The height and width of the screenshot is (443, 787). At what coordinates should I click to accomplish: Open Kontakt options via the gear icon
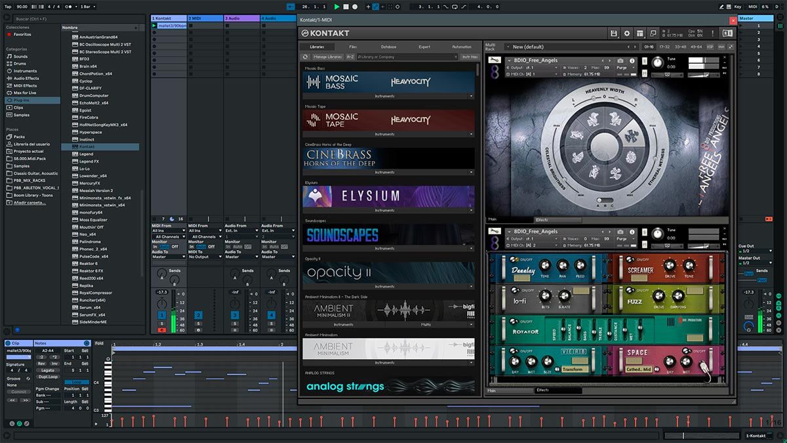[627, 33]
